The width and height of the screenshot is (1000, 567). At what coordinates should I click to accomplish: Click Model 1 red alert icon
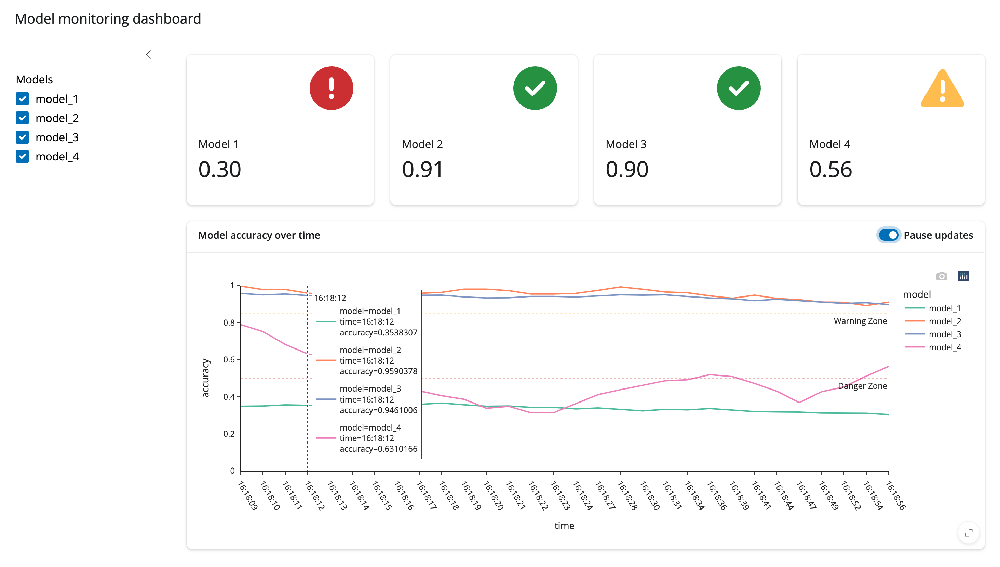pos(331,88)
